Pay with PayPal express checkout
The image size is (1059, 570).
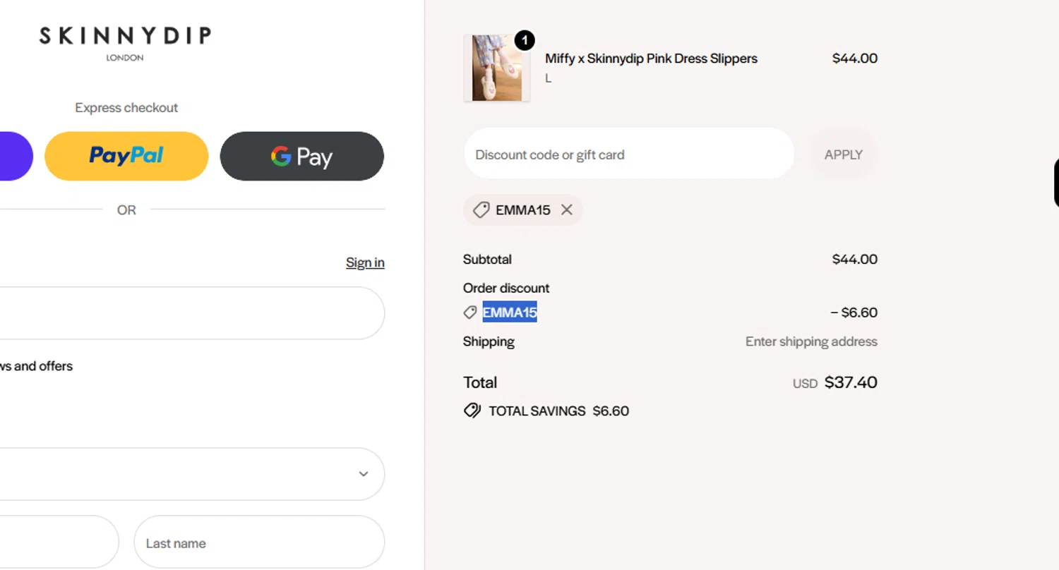tap(126, 156)
